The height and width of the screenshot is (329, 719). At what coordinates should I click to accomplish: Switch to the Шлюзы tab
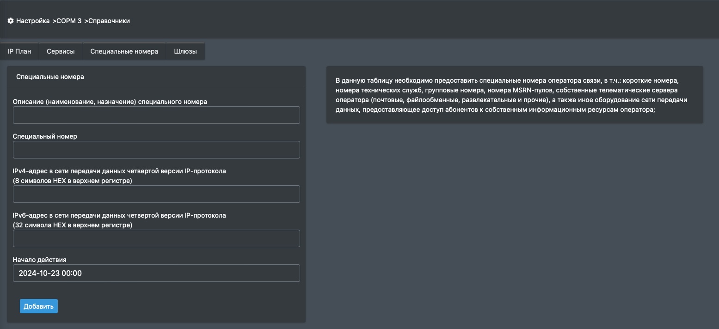[x=185, y=51]
